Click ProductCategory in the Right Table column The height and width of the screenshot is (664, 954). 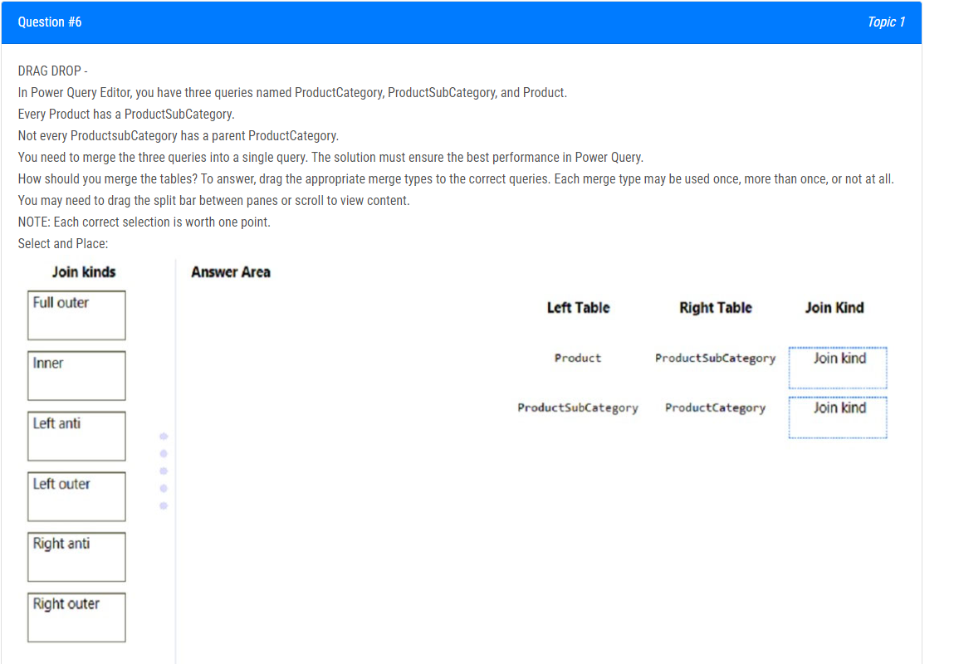click(716, 408)
